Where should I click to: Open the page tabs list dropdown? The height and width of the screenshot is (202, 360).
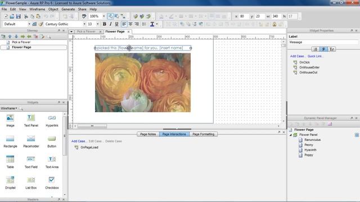71,31
